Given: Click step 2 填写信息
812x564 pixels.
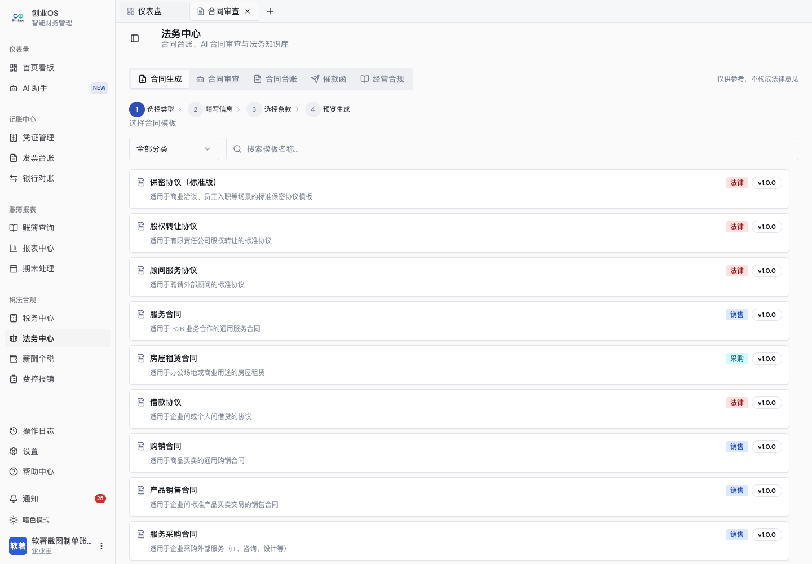Looking at the screenshot, I should click(211, 109).
